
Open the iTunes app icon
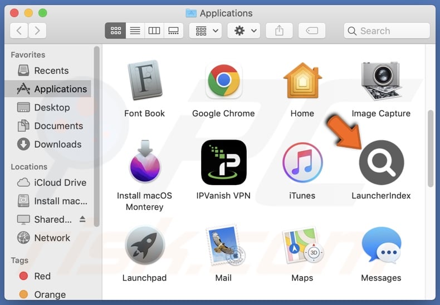click(x=302, y=162)
